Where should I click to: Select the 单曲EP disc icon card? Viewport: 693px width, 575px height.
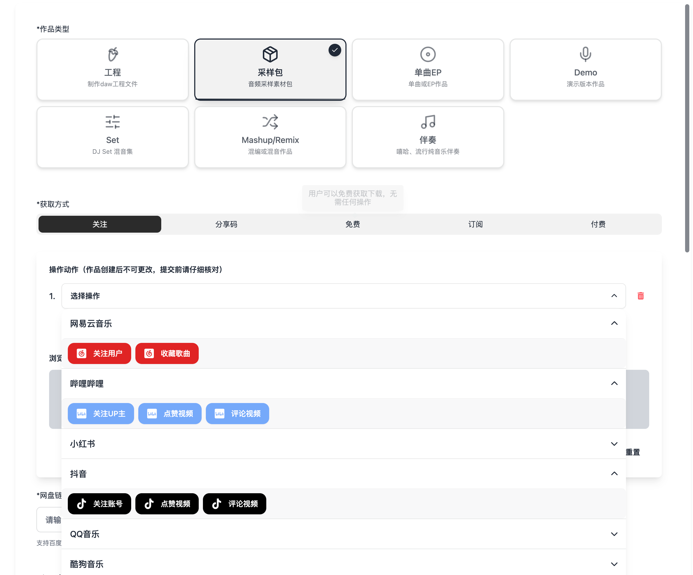pos(427,69)
